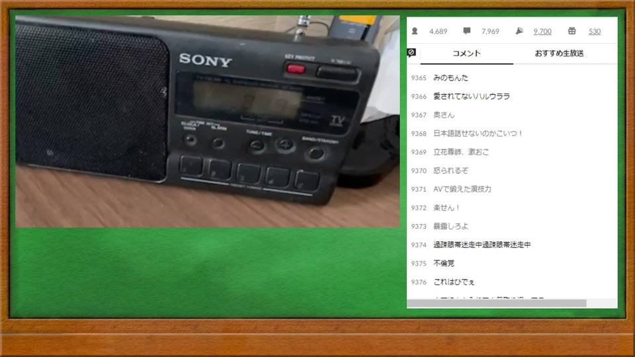This screenshot has height=357, width=635.
Task: Click the comment count speech bubble icon
Action: pyautogui.click(x=467, y=31)
